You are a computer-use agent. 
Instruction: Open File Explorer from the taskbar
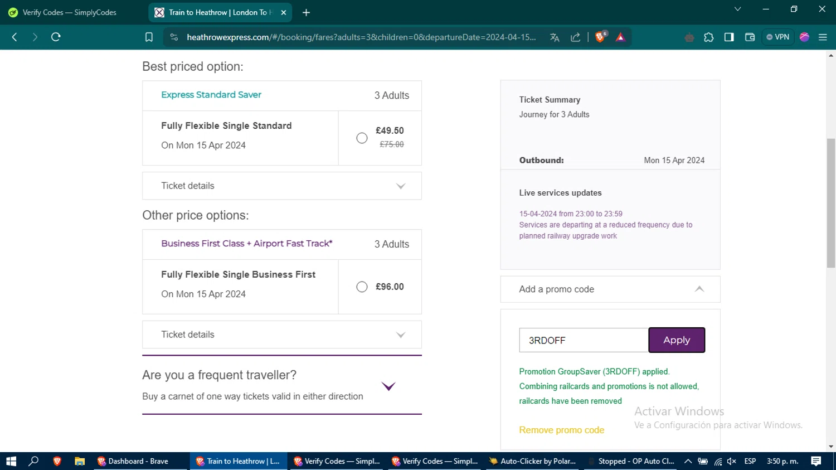click(x=80, y=461)
